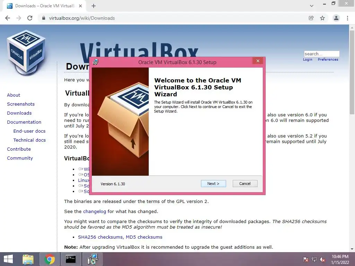
Task: Open the Login link
Action: (308, 60)
